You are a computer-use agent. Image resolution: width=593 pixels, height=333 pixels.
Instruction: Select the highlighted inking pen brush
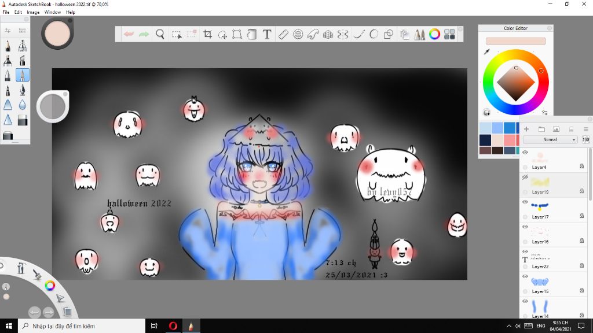23,75
